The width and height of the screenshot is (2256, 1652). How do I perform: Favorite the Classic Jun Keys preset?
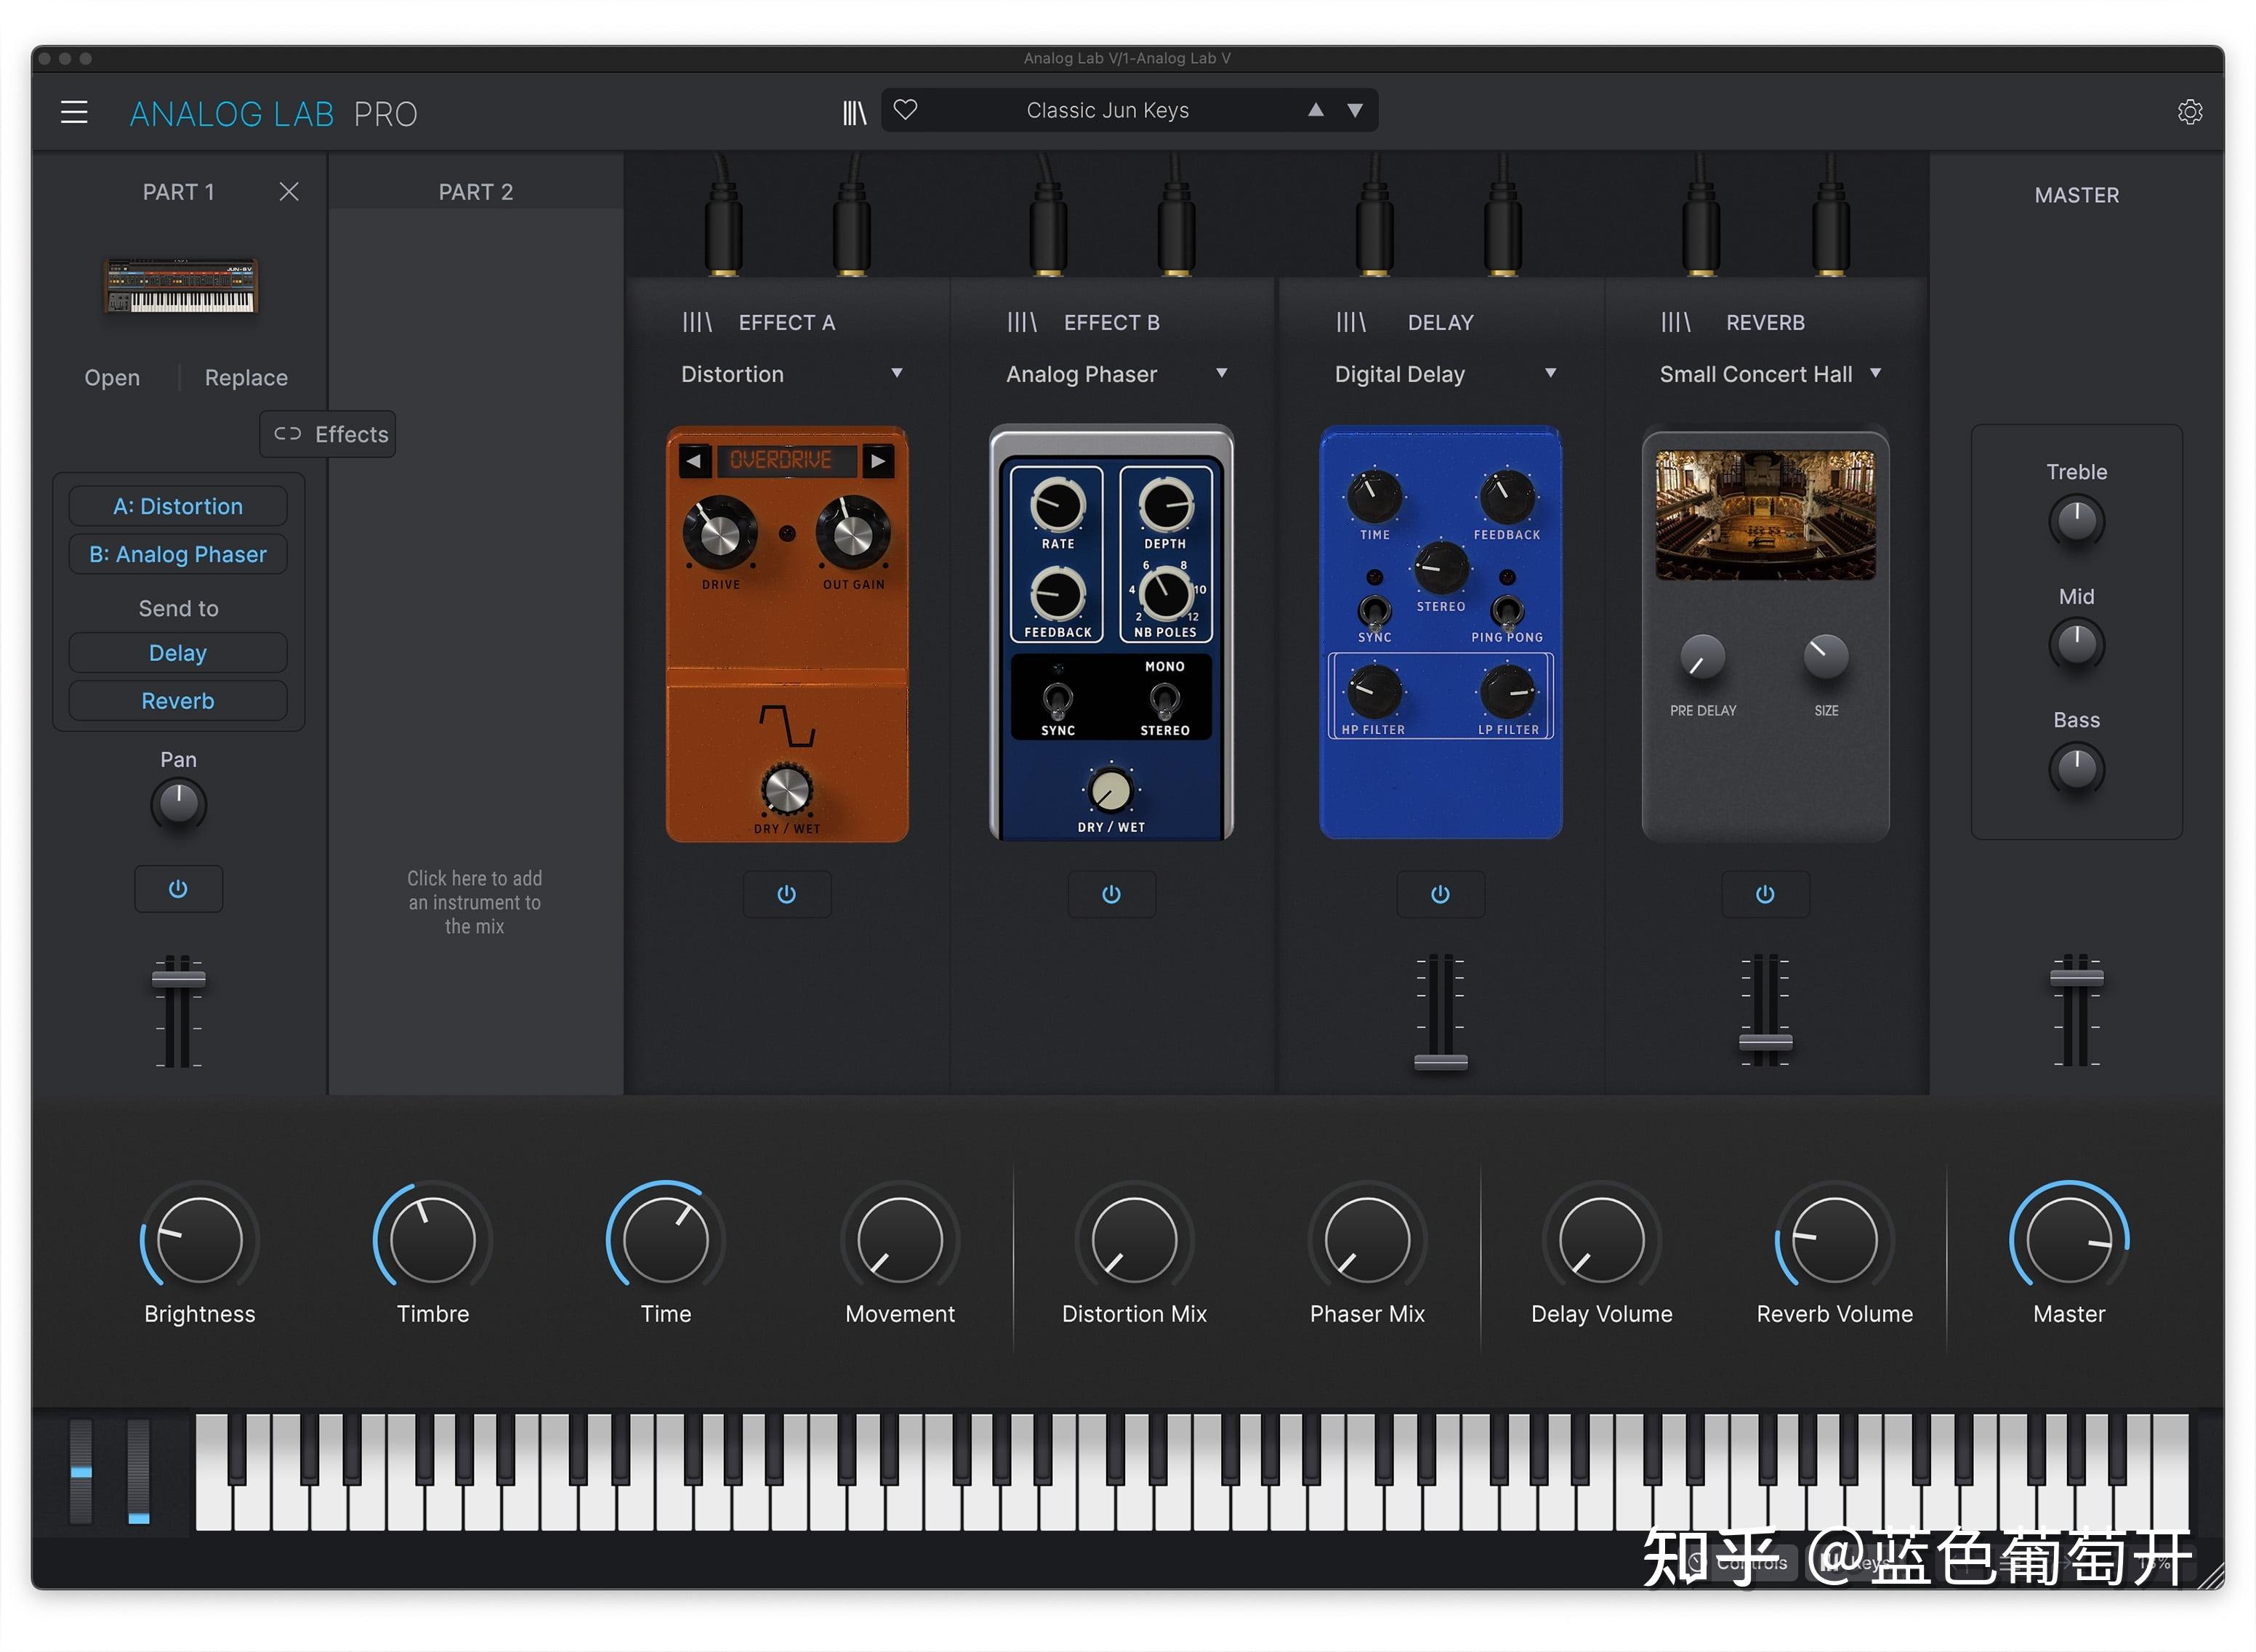pyautogui.click(x=906, y=110)
